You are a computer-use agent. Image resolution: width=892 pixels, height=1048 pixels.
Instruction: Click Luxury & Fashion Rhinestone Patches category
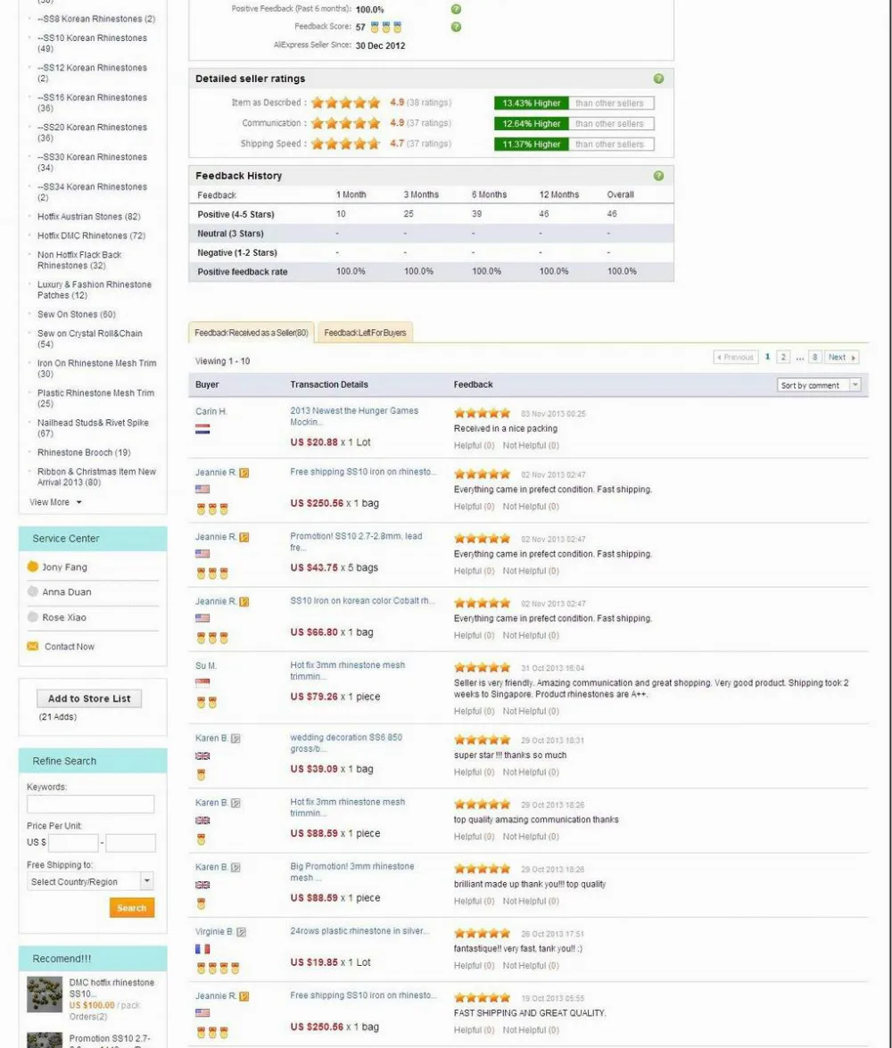95,289
